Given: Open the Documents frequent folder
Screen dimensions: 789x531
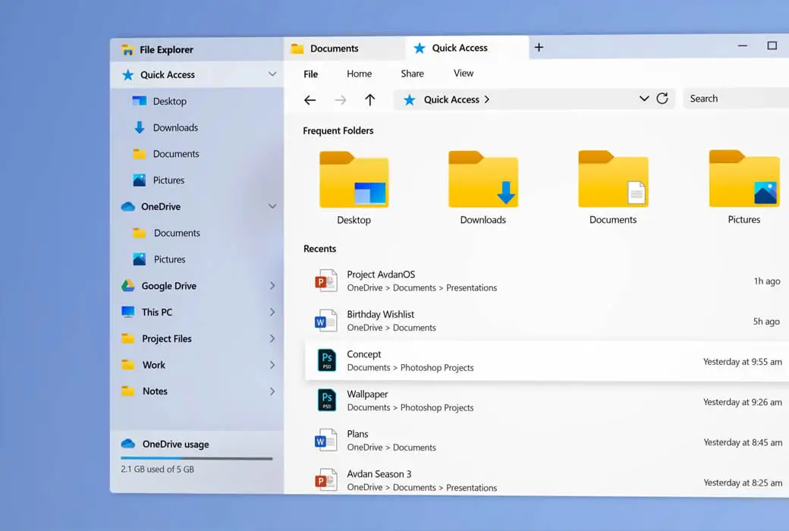Looking at the screenshot, I should pos(613,187).
